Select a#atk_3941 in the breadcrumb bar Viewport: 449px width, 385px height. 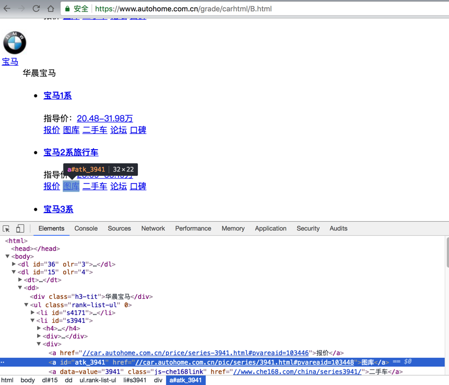click(x=185, y=380)
